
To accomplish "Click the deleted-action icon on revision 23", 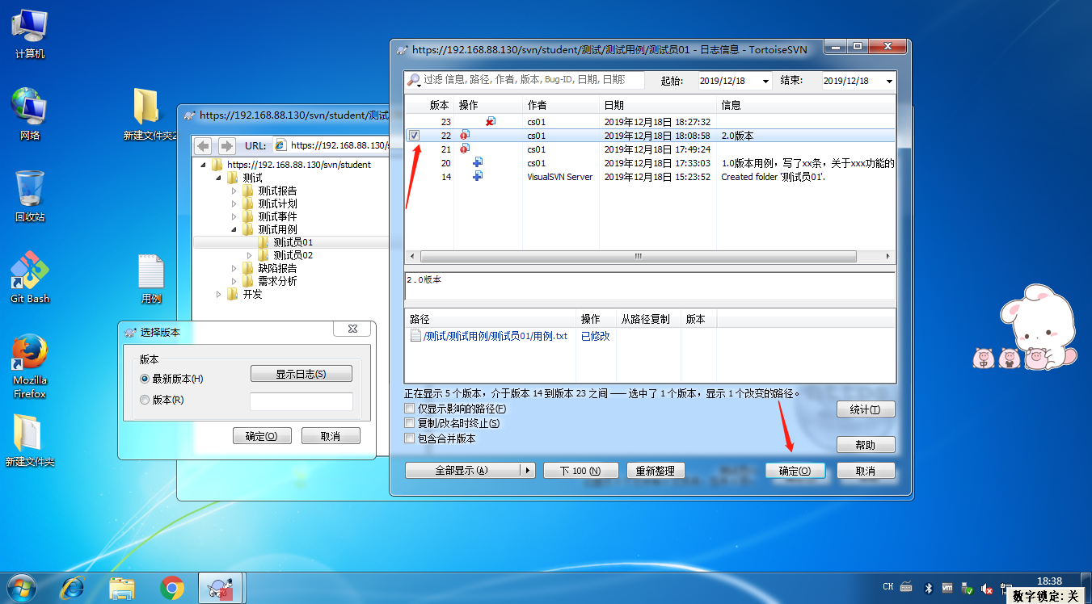I will 491,122.
